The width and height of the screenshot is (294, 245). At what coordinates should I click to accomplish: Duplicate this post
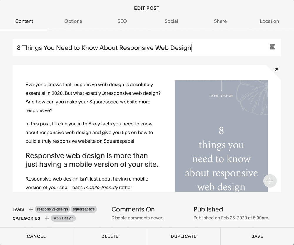coord(183,236)
